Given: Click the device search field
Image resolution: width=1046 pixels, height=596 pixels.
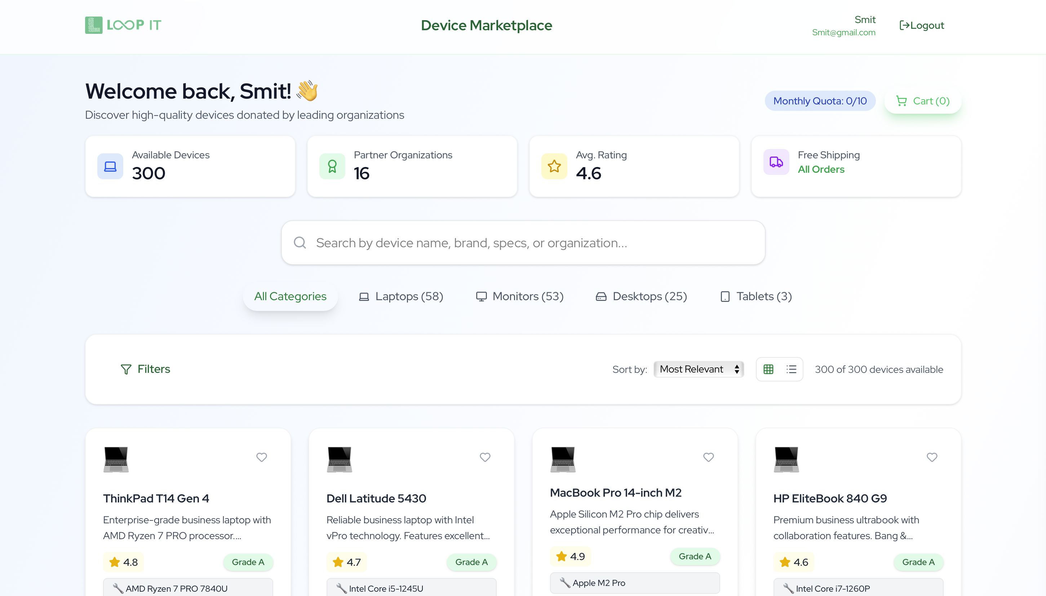Looking at the screenshot, I should tap(523, 243).
